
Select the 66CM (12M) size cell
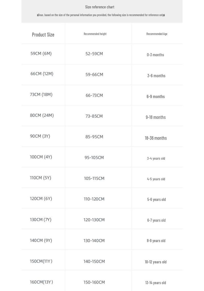tap(42, 74)
